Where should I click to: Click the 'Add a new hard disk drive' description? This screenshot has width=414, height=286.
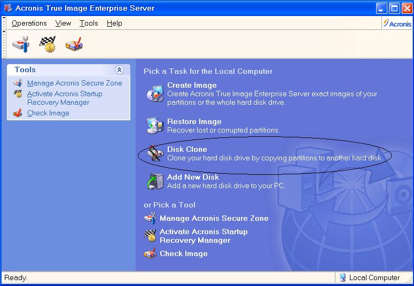point(226,185)
